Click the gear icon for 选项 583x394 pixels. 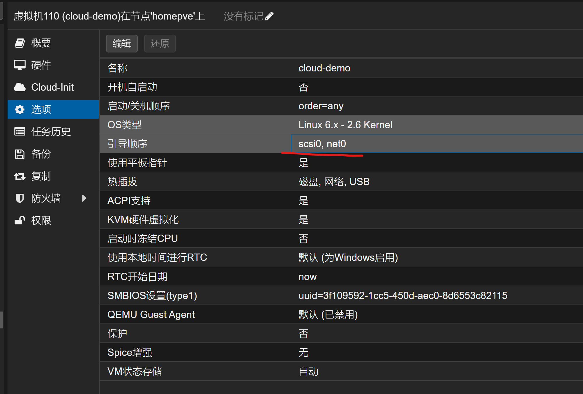click(x=20, y=110)
